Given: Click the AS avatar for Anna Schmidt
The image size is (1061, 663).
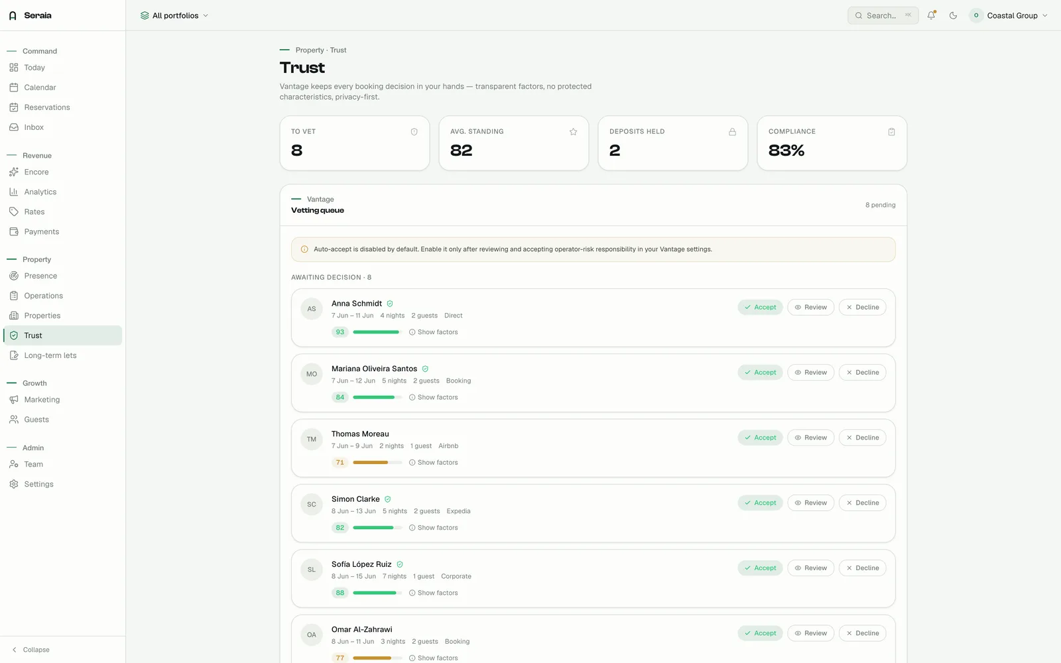Looking at the screenshot, I should (x=312, y=309).
